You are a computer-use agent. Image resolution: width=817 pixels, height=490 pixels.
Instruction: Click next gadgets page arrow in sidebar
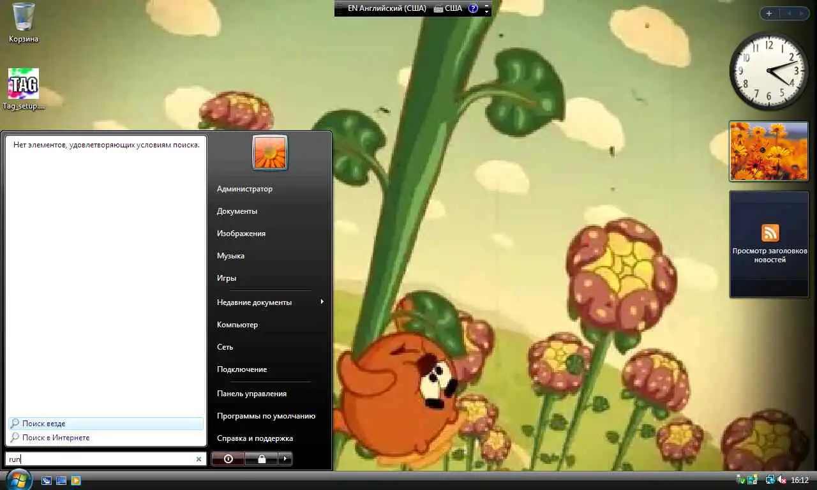point(802,13)
